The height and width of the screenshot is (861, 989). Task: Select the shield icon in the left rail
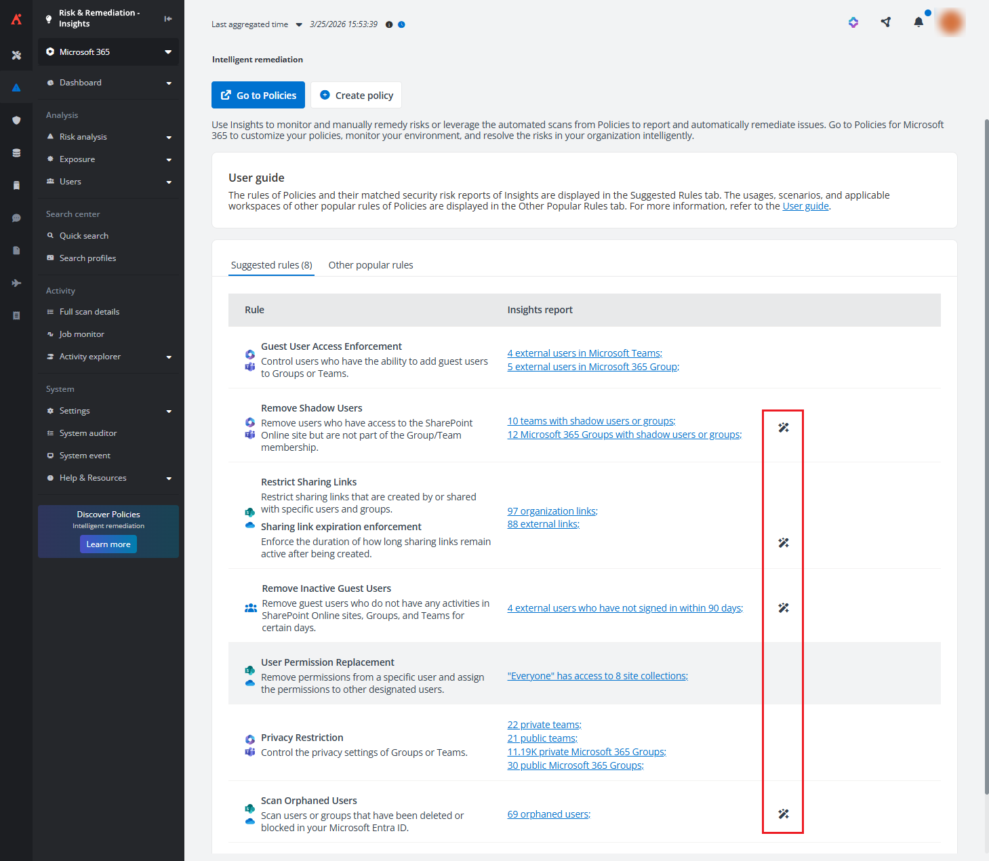(x=16, y=119)
